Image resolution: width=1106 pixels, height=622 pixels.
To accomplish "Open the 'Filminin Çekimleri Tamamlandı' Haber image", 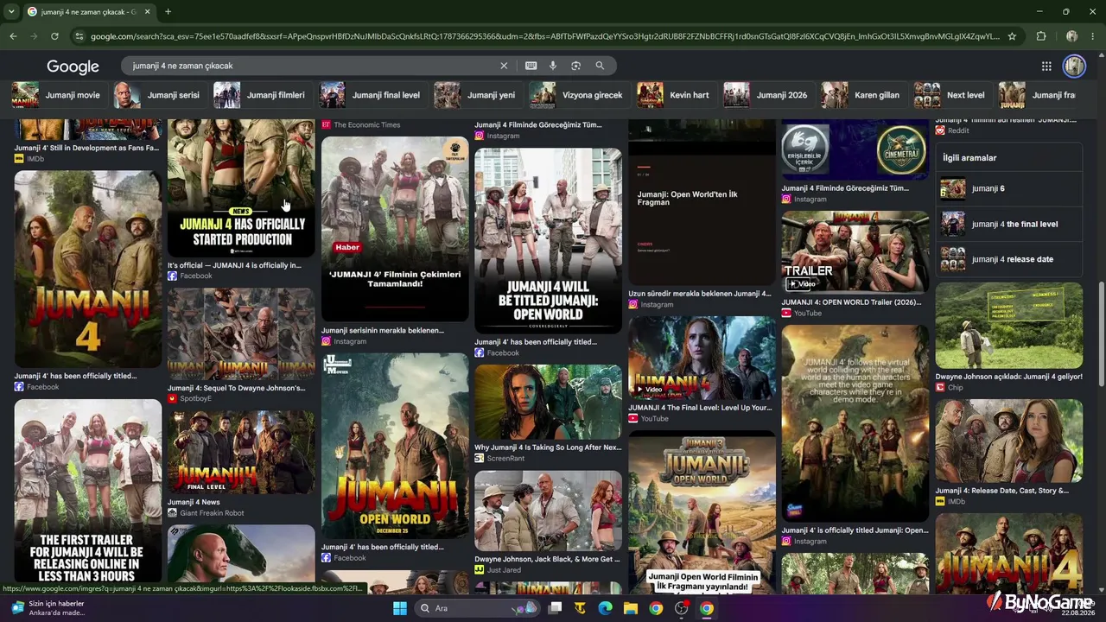I will coord(395,229).
